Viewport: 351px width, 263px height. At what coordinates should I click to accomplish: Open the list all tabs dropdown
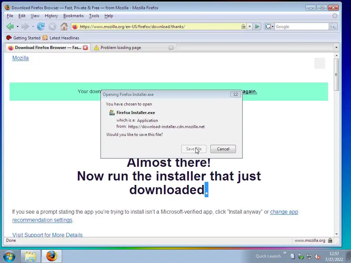(x=336, y=47)
